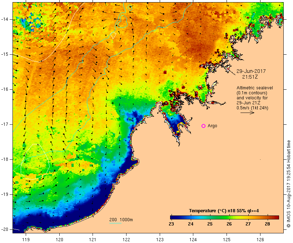Click the 'Temperature (°C) n18 55% ql>=4' title
This screenshot has height=243, width=293.
point(224,211)
